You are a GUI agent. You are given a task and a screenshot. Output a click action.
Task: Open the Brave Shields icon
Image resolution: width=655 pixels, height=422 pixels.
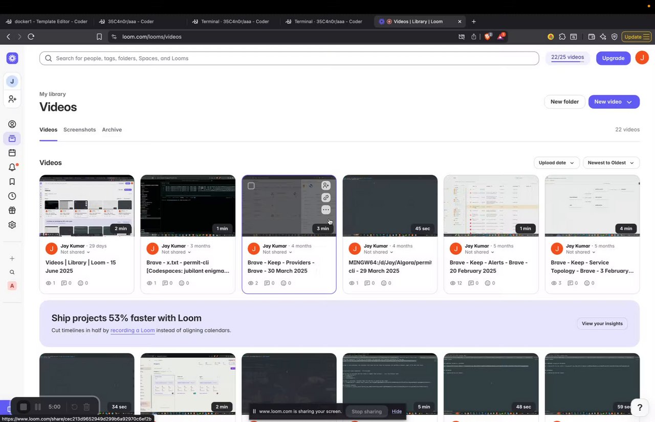[x=488, y=37]
